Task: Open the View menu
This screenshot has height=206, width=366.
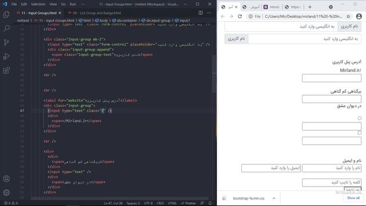Action: (x=53, y=4)
